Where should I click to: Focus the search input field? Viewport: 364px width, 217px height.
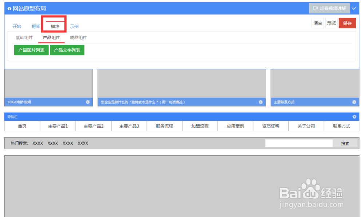(x=299, y=143)
